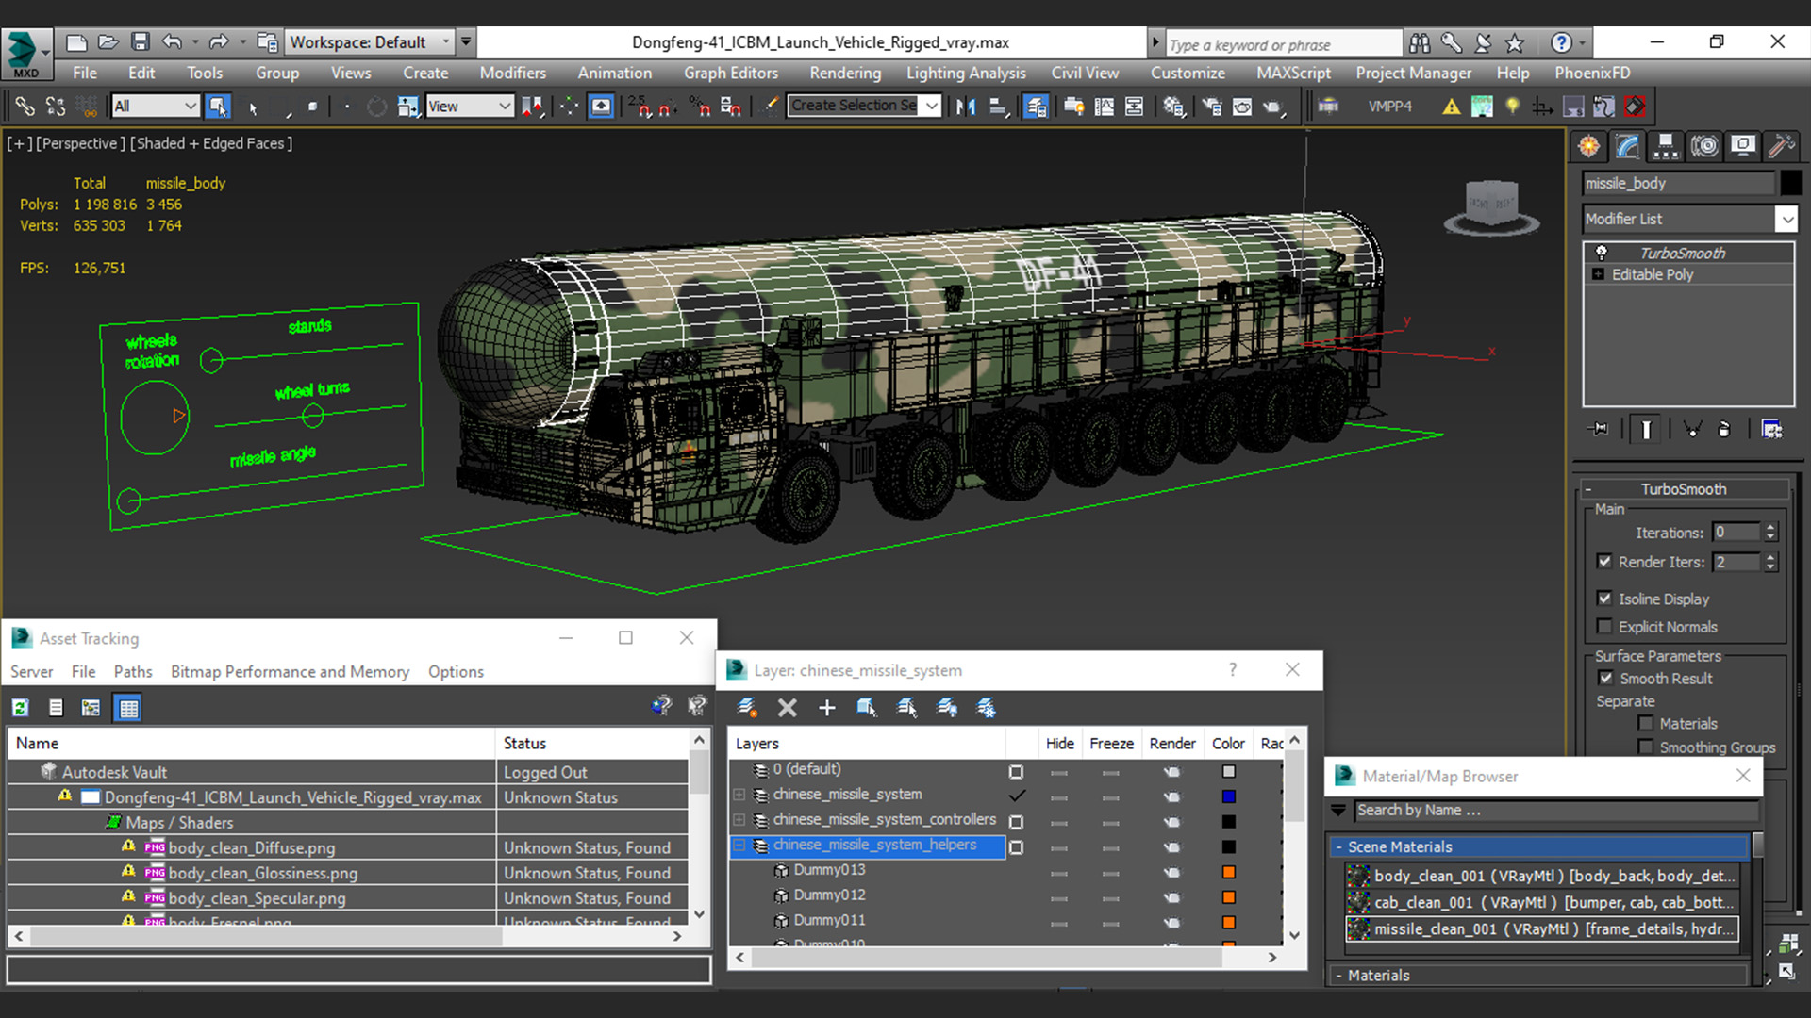Viewport: 1811px width, 1018px height.
Task: Click the Select and Link chain icon
Action: (25, 107)
